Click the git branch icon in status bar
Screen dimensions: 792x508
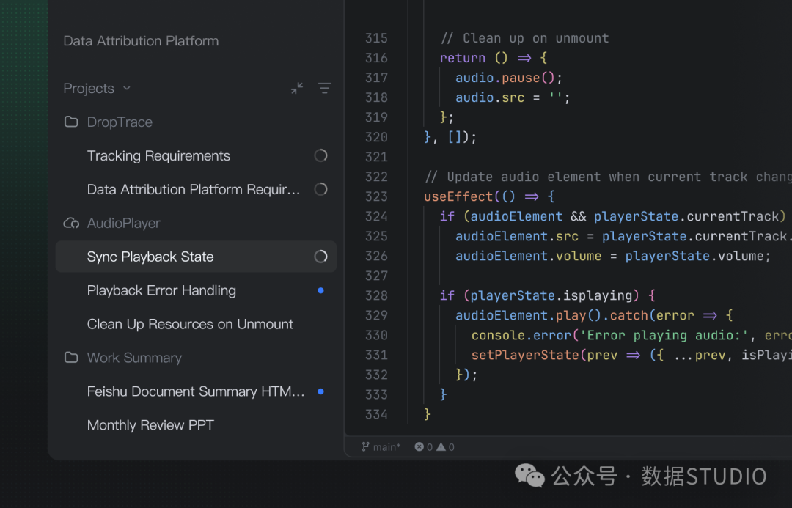point(365,447)
